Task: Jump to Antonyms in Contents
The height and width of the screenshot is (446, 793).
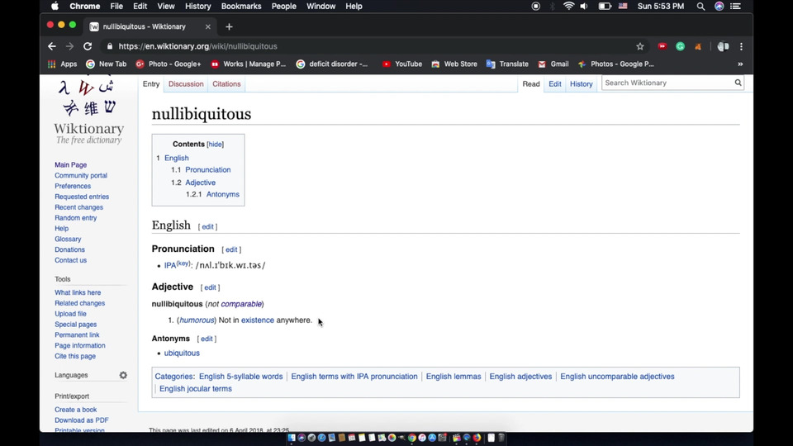Action: pos(222,194)
